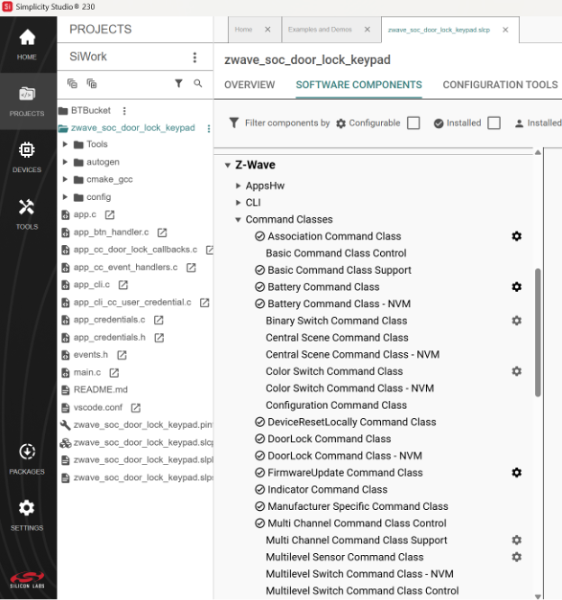Click the SiWork workspace three-dot menu
562x600 pixels.
point(195,58)
